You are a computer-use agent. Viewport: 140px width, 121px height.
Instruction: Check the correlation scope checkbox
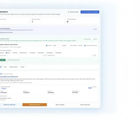click(x=29, y=53)
